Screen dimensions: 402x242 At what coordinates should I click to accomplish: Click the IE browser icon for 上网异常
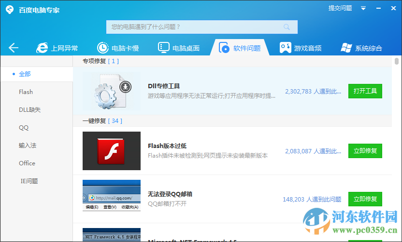42,48
